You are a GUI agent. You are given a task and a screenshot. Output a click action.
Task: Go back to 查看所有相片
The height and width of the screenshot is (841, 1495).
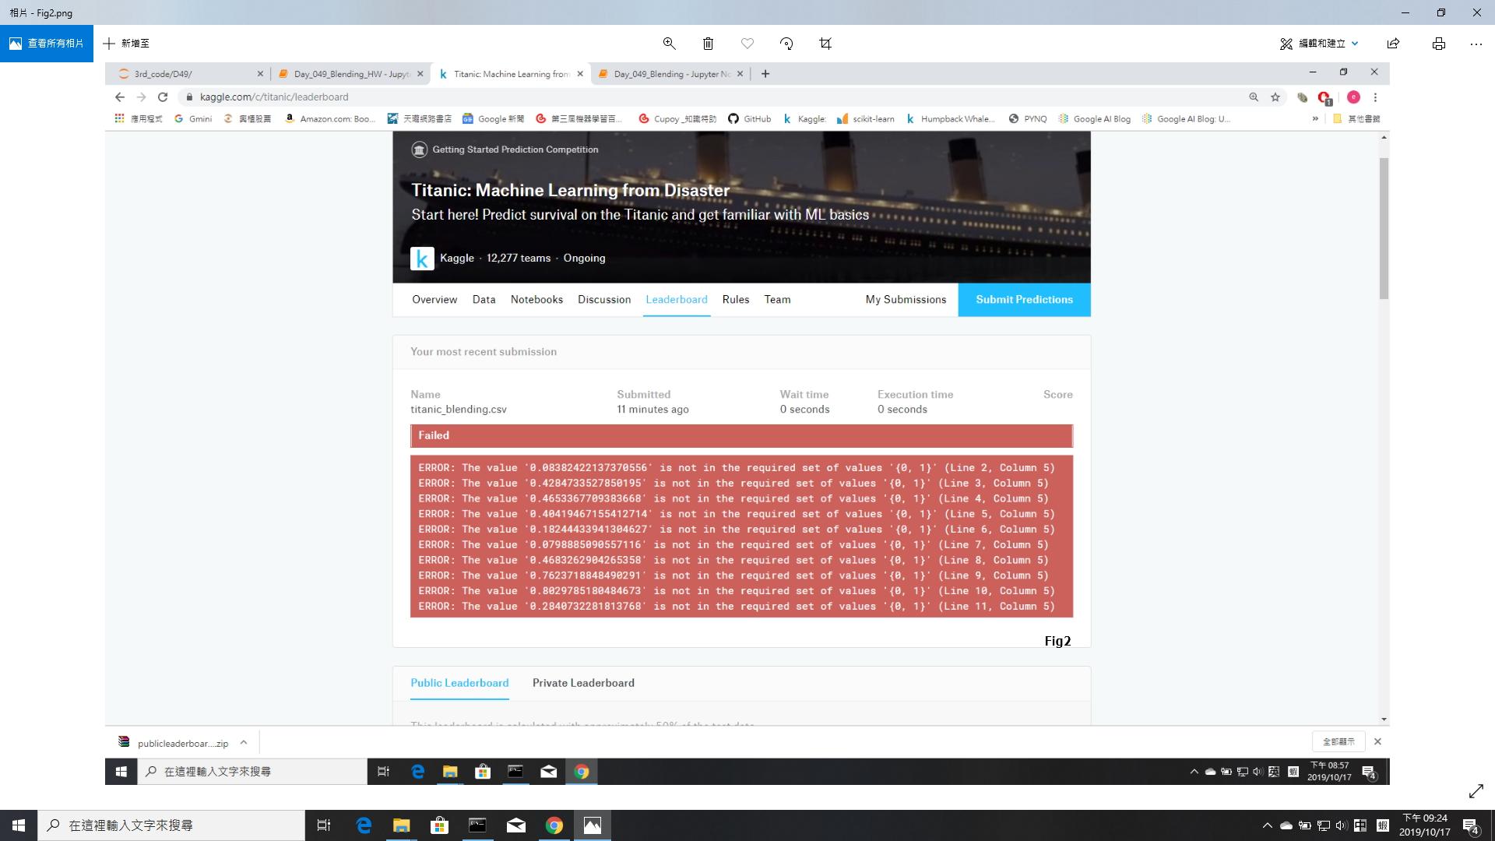47,44
